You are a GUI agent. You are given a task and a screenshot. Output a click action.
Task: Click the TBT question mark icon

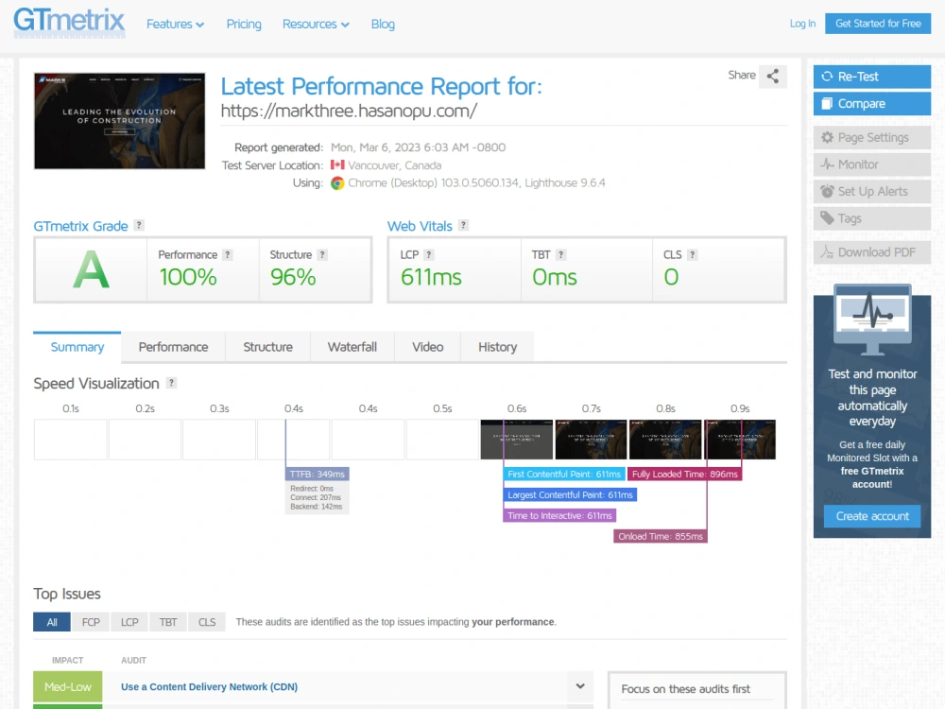tap(560, 254)
